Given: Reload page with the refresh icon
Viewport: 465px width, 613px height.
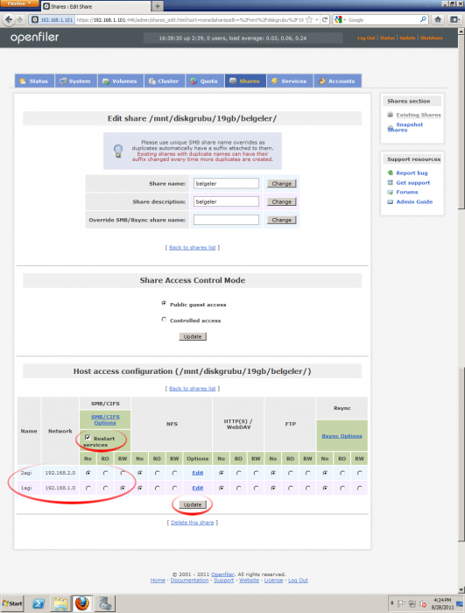Looking at the screenshot, I should pyautogui.click(x=325, y=19).
